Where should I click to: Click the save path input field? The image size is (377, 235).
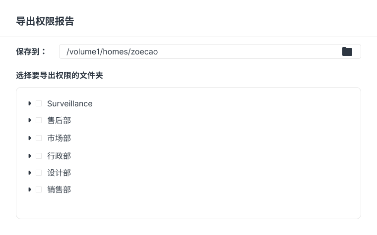coord(198,51)
